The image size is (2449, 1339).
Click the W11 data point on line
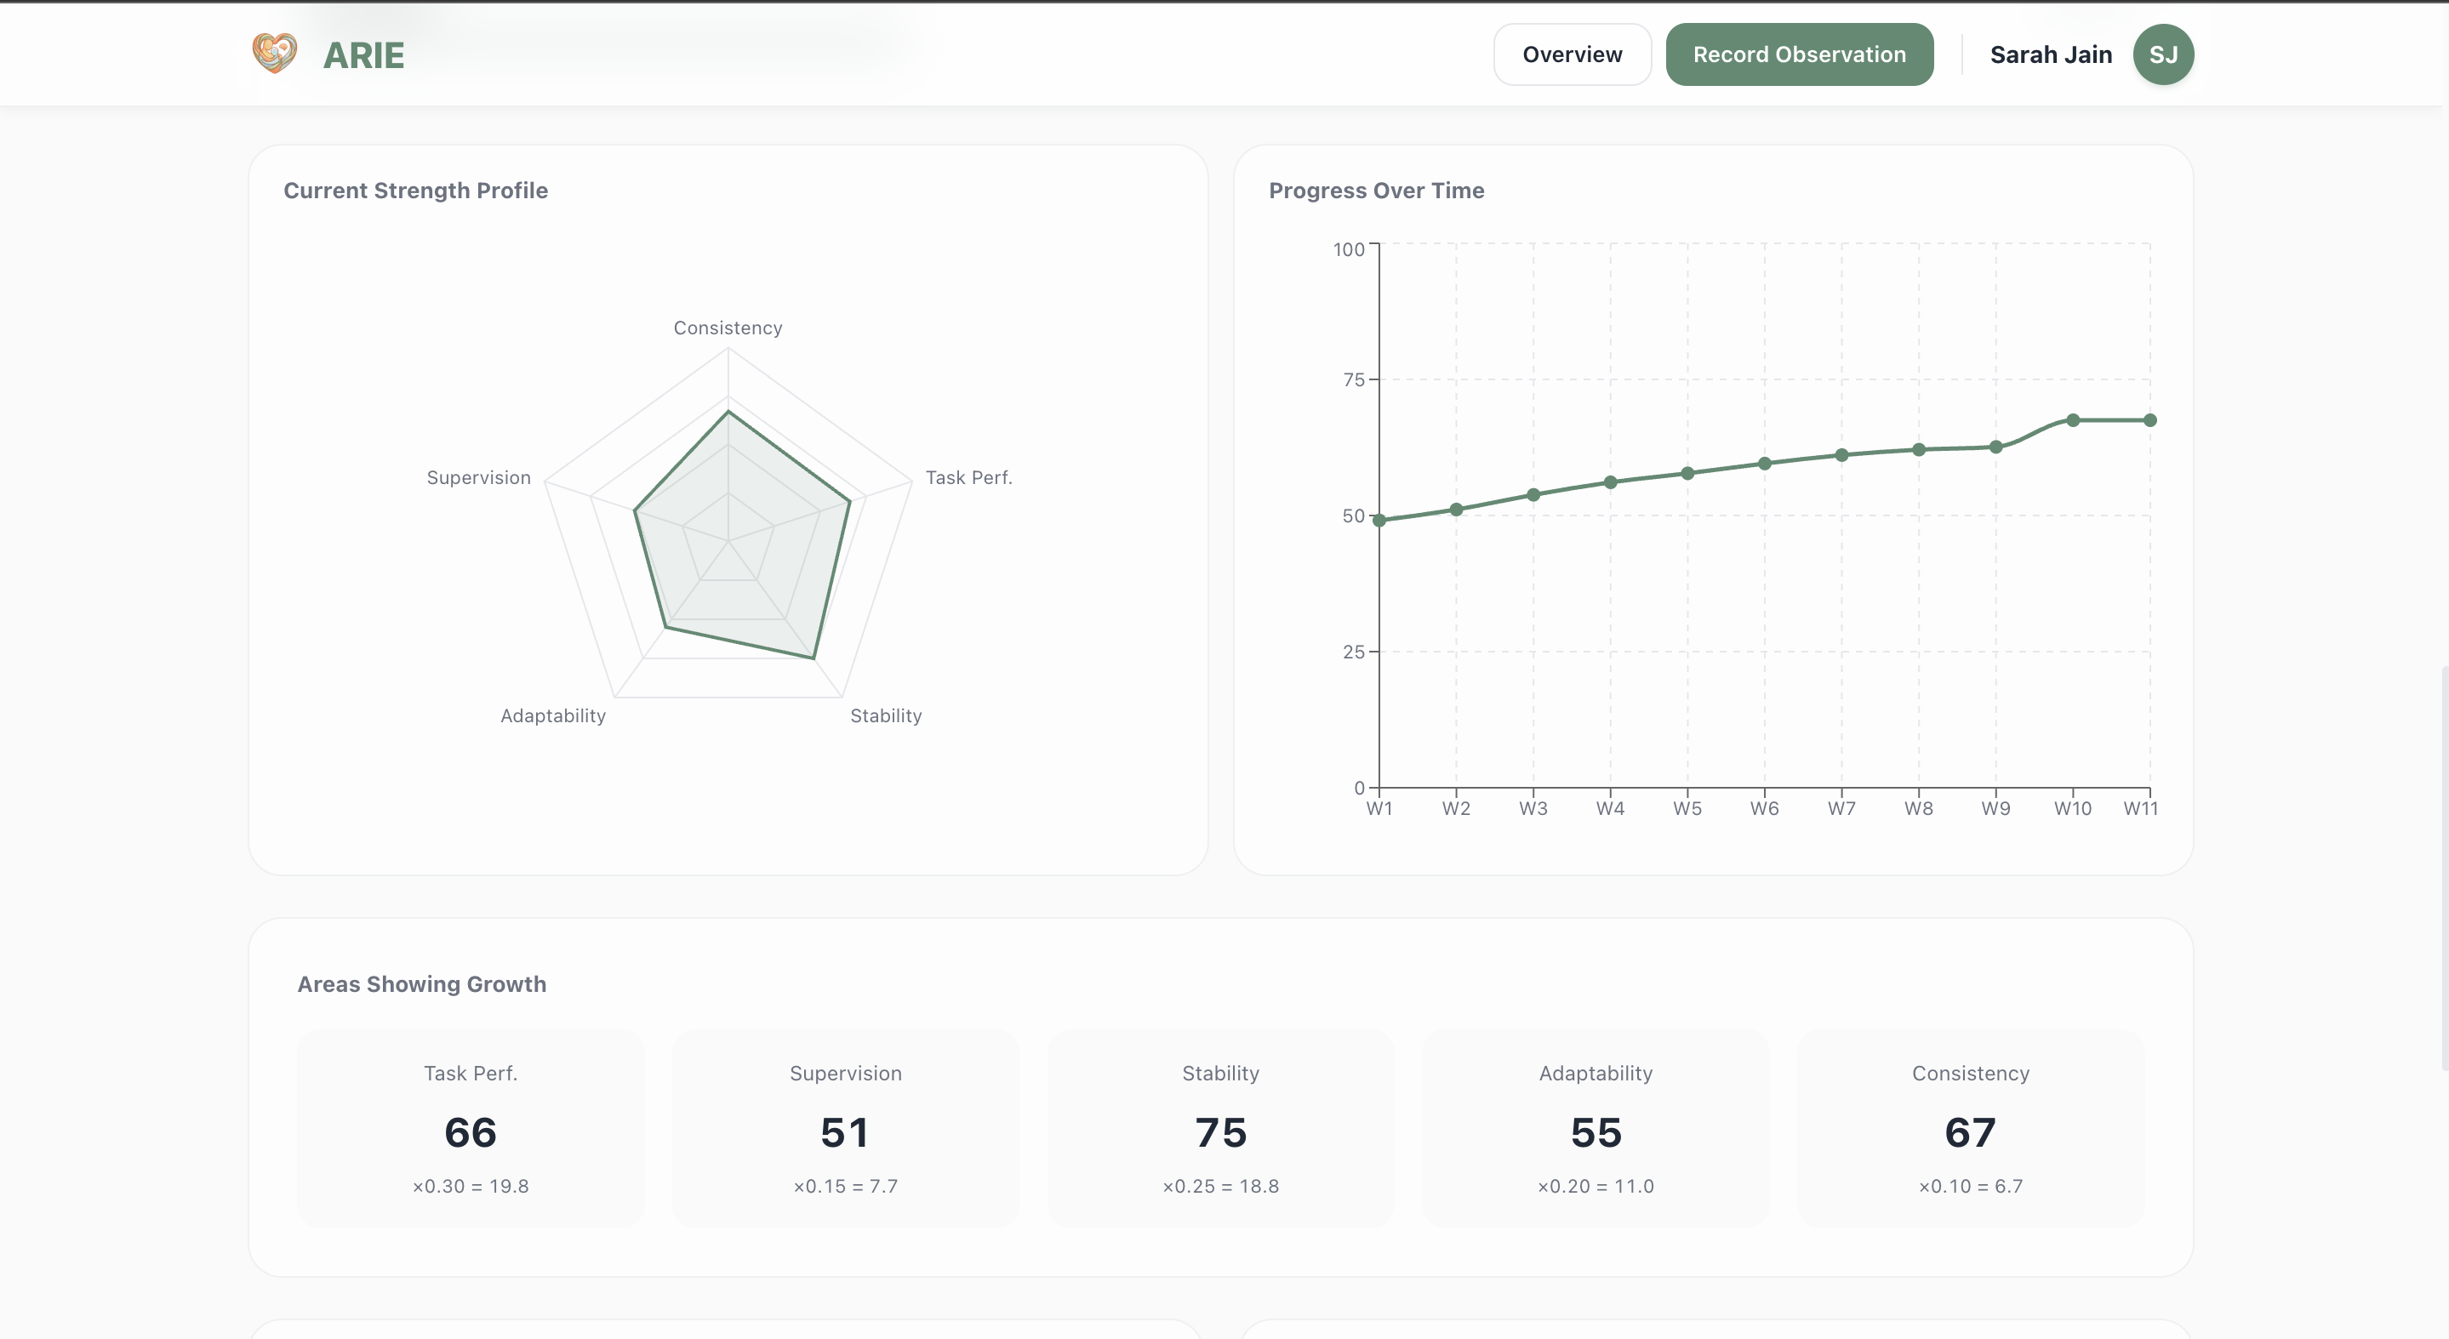pyautogui.click(x=2149, y=420)
